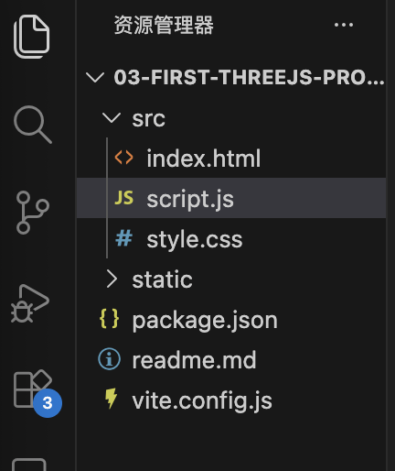Expand the static folder chevron
Viewport: 395px width, 471px height.
pyautogui.click(x=112, y=279)
